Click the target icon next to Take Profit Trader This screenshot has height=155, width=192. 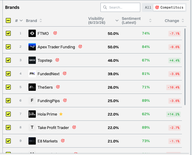(74, 127)
